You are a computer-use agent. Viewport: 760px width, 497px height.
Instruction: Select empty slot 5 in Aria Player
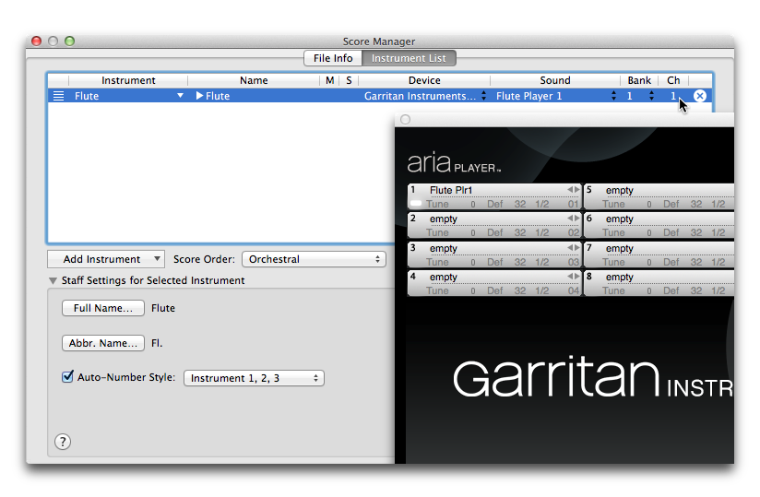tap(620, 190)
